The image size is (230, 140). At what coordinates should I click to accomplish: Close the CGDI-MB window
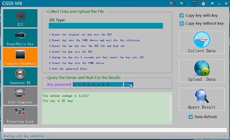226,3
